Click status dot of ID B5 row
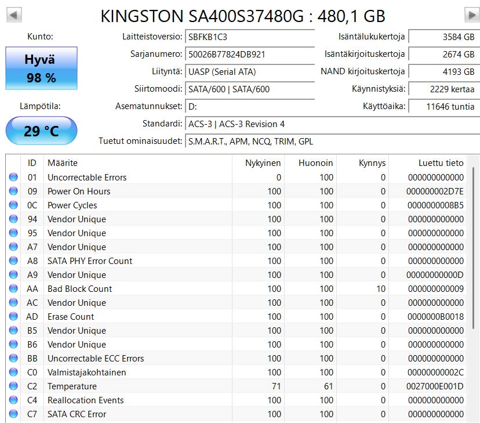 pos(13,331)
